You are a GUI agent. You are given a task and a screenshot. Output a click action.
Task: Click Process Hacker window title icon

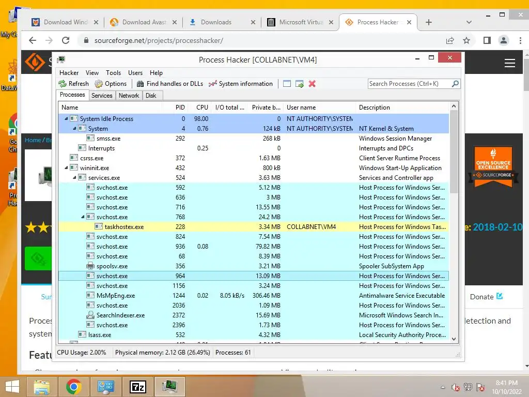(x=61, y=60)
